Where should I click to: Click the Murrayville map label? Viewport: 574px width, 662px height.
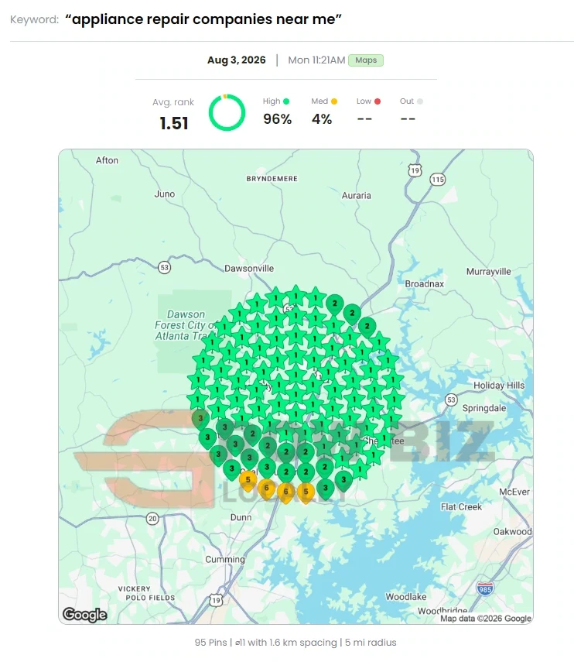488,272
